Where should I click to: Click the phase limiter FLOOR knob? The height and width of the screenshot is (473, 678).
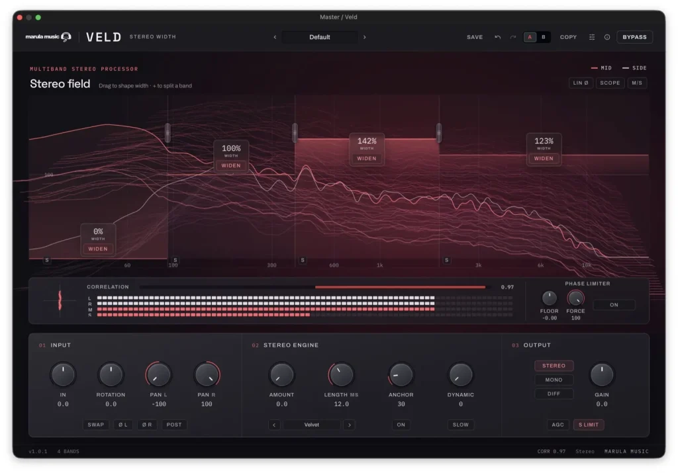point(549,298)
